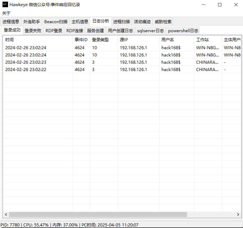This screenshot has height=228, width=243.
Task: Click the 内存: 37.00% status entry
Action: click(65, 225)
